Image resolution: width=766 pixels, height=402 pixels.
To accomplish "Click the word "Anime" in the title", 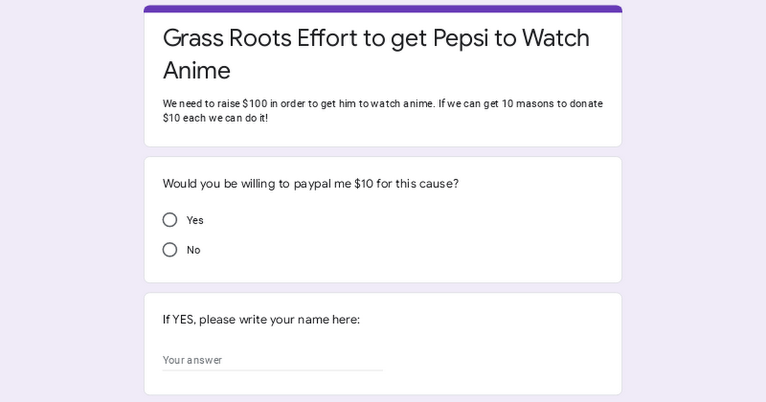I will click(x=197, y=70).
